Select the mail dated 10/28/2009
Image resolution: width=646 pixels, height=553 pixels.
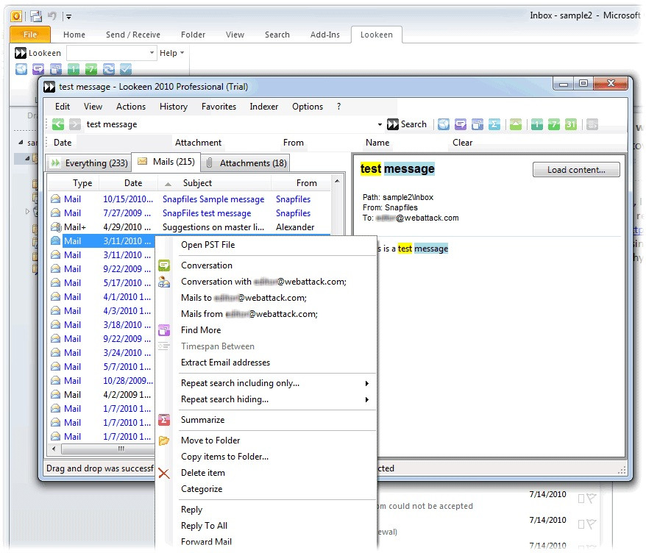pyautogui.click(x=102, y=381)
